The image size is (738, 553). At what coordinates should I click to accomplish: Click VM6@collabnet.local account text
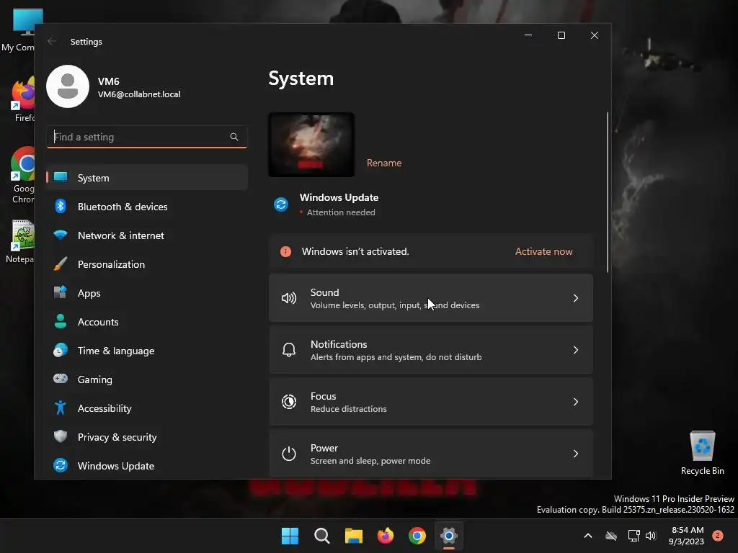pos(139,94)
